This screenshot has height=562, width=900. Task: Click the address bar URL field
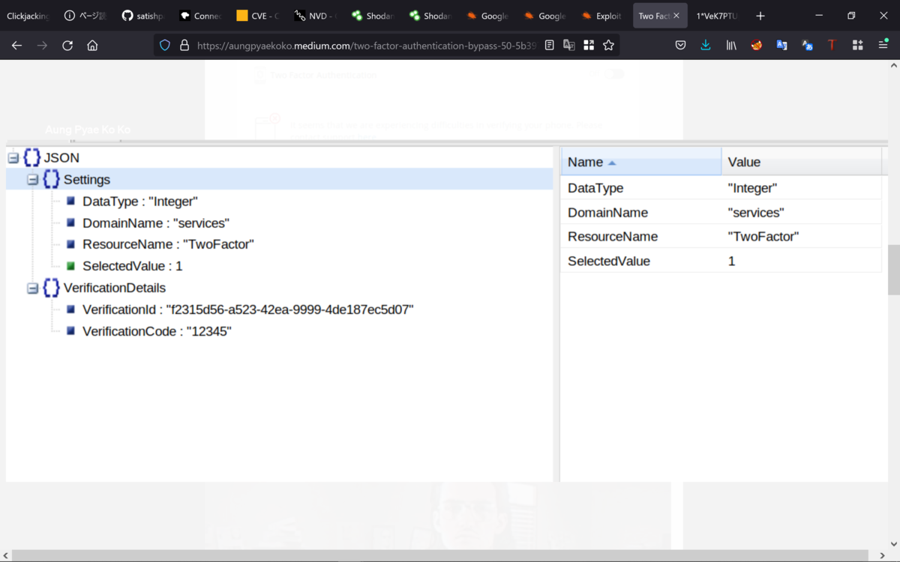pyautogui.click(x=367, y=46)
